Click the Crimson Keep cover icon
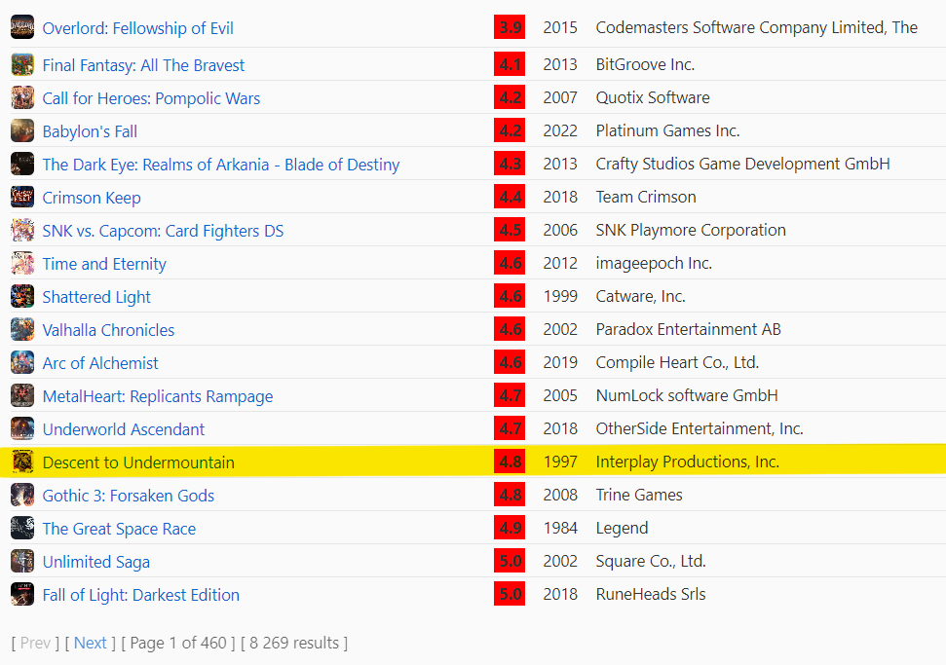The width and height of the screenshot is (946, 665). point(22,197)
